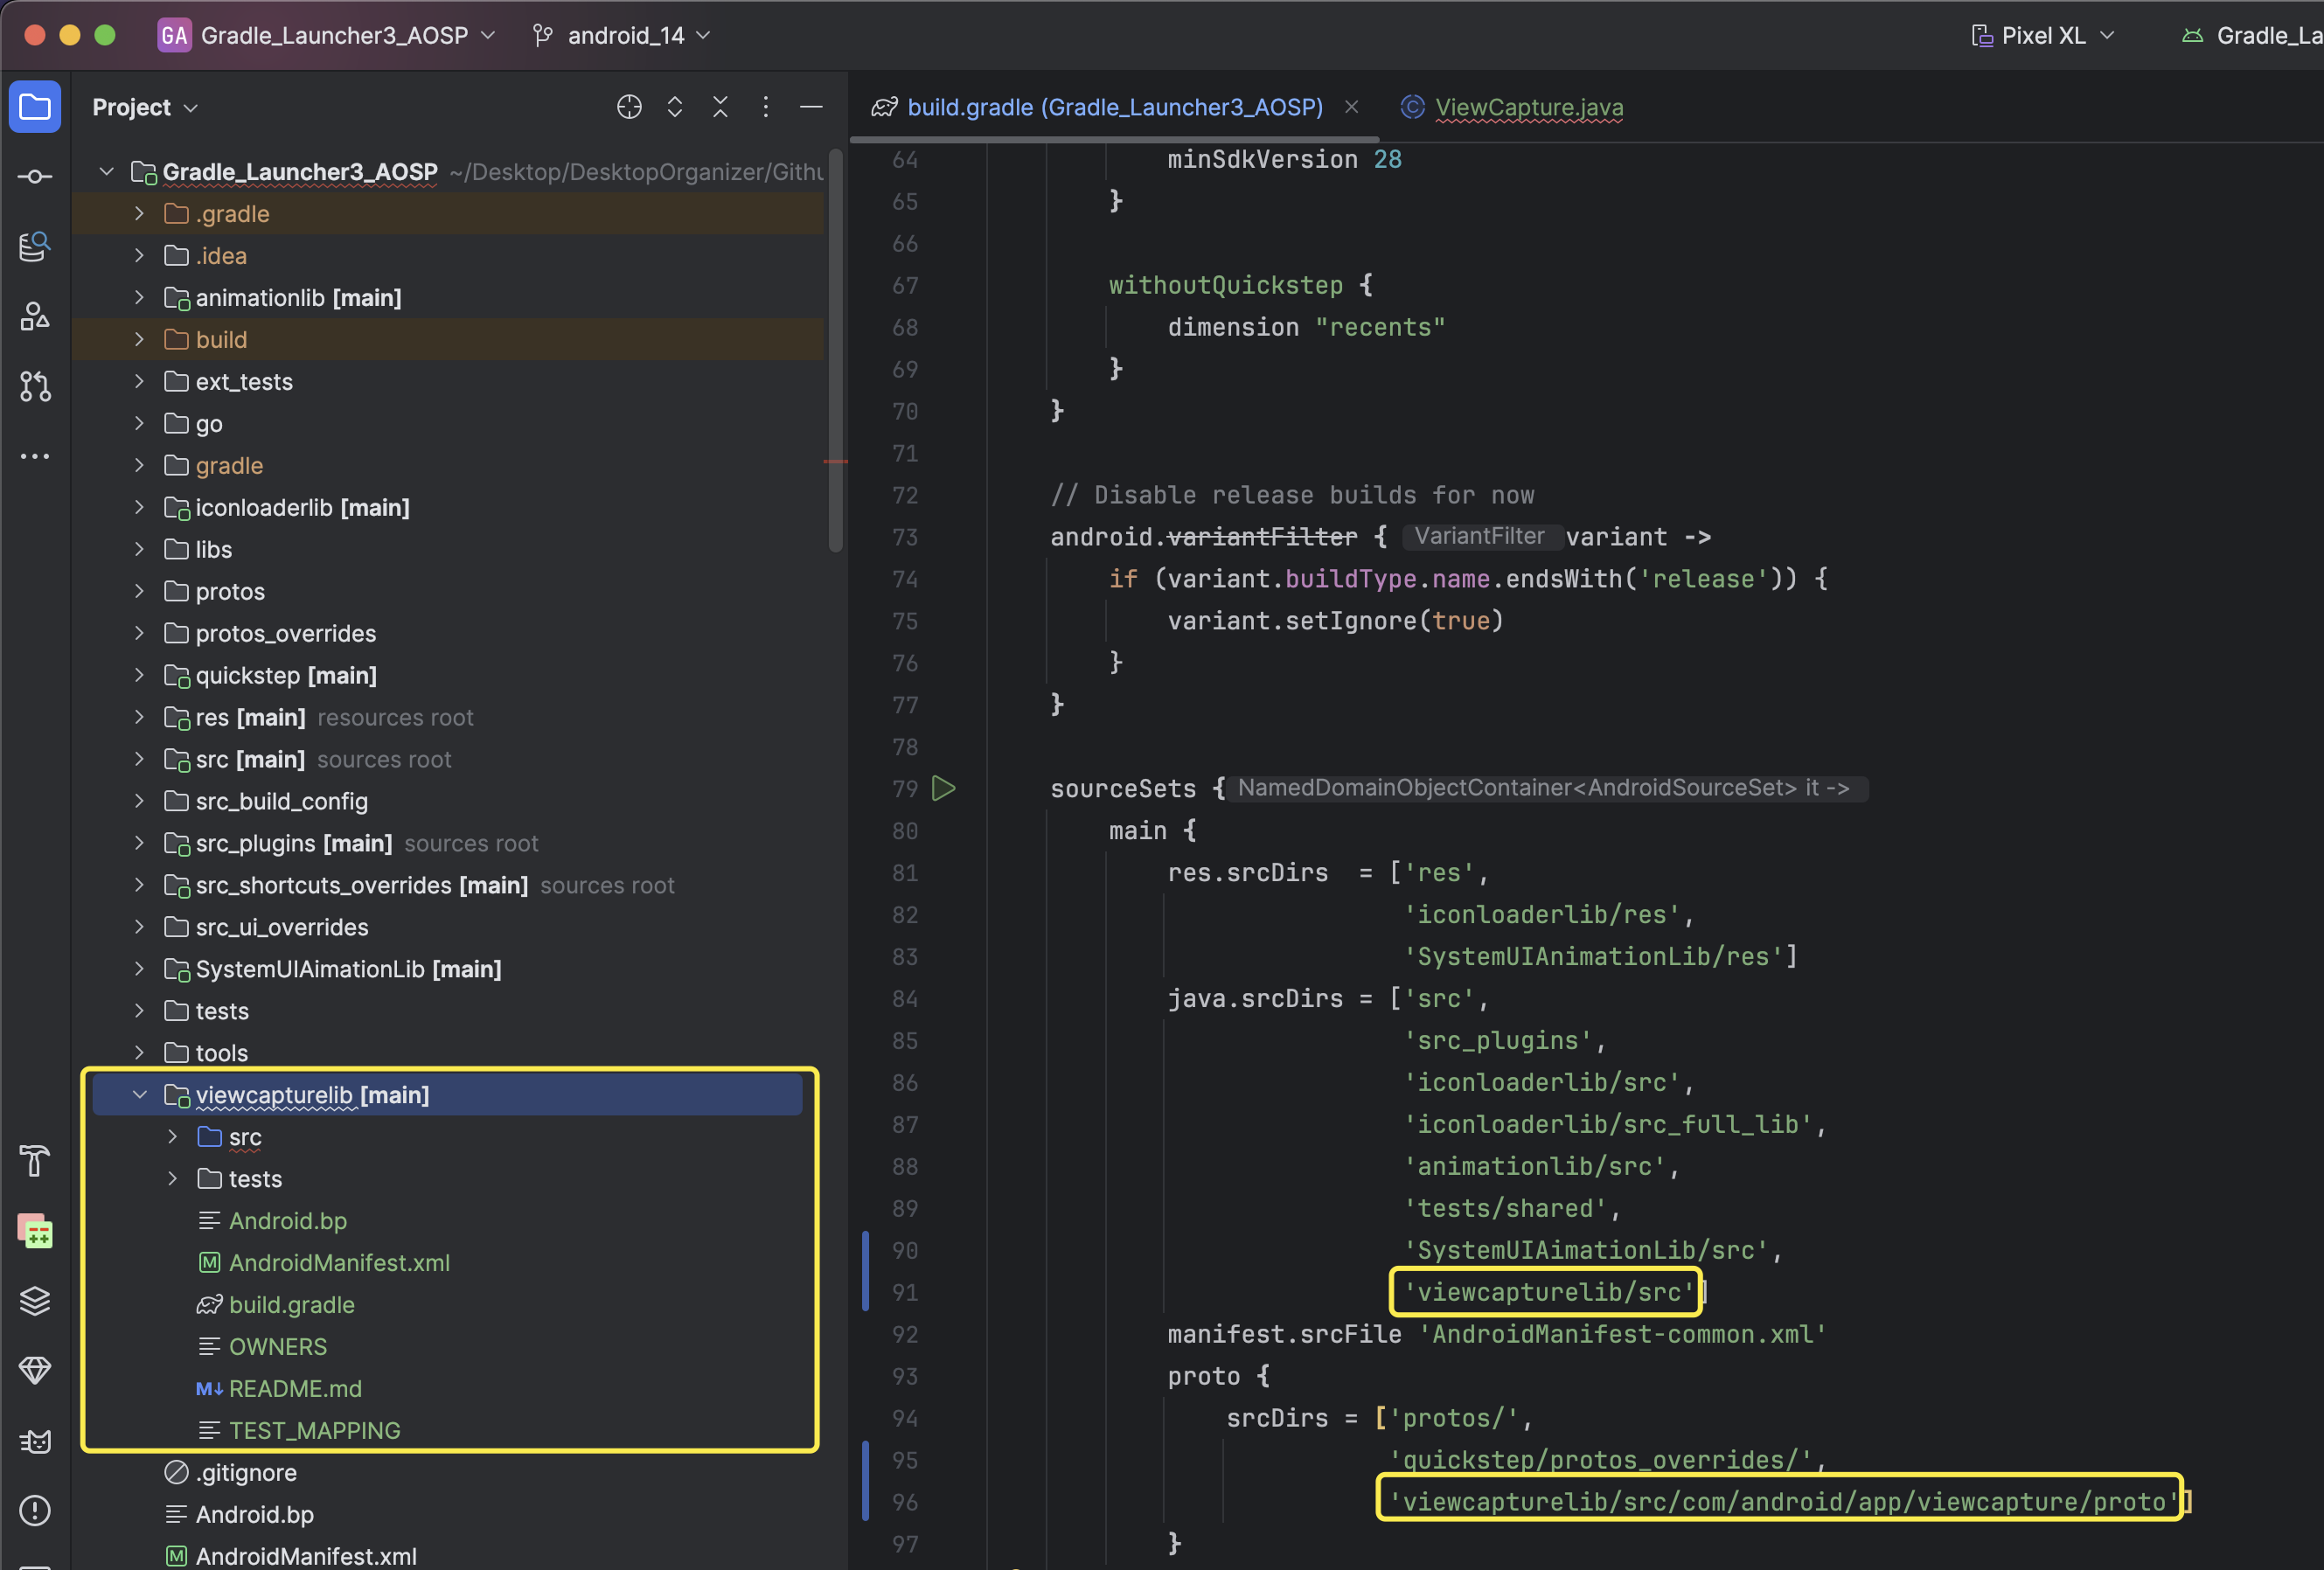Open the Pull Requests tool window
The image size is (2324, 1570).
35,386
